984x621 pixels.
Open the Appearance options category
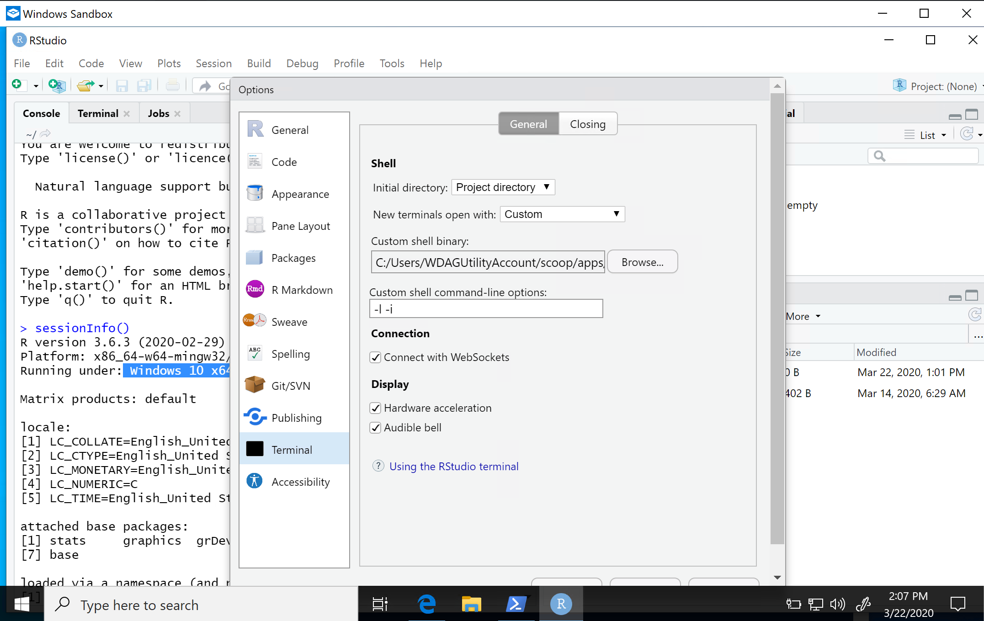click(x=300, y=194)
